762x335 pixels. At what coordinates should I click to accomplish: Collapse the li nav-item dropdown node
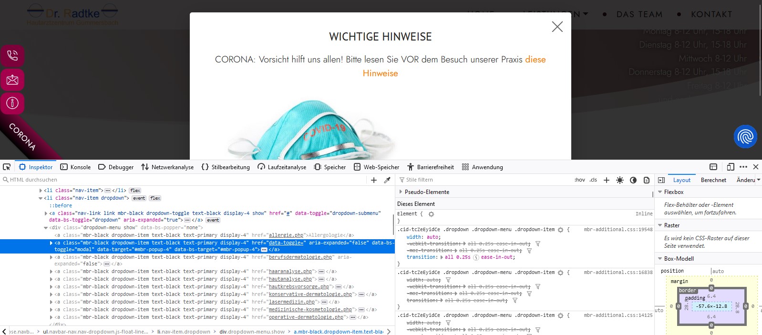[41, 198]
